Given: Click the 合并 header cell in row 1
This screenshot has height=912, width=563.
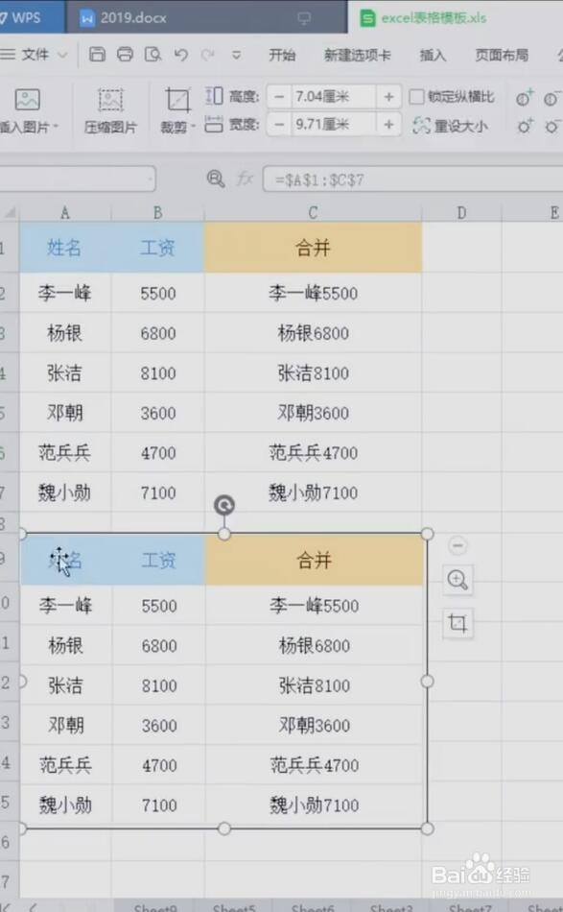Looking at the screenshot, I should click(314, 248).
